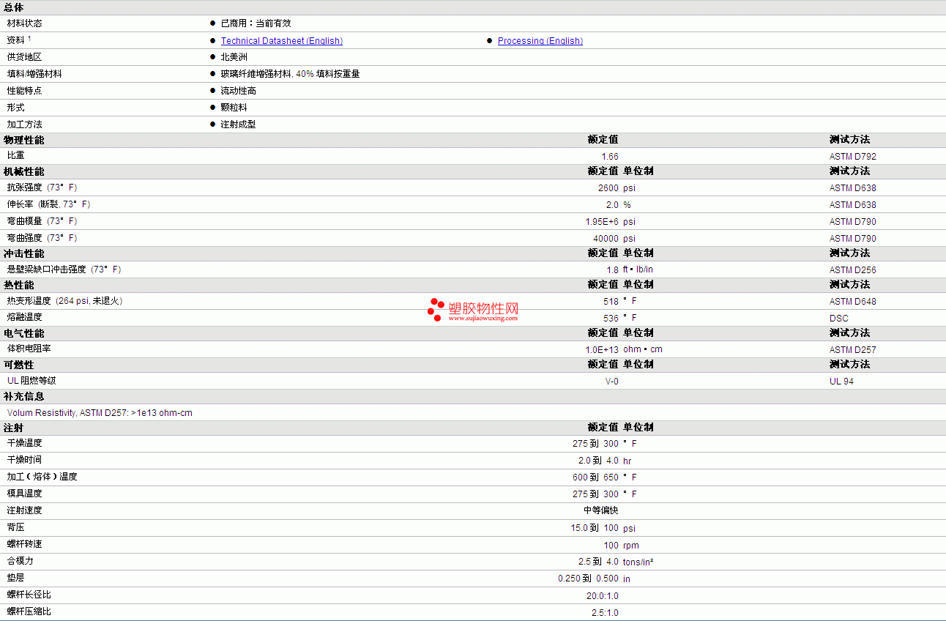Click the 注射 section header
Image resolution: width=946 pixels, height=621 pixels.
(x=14, y=428)
